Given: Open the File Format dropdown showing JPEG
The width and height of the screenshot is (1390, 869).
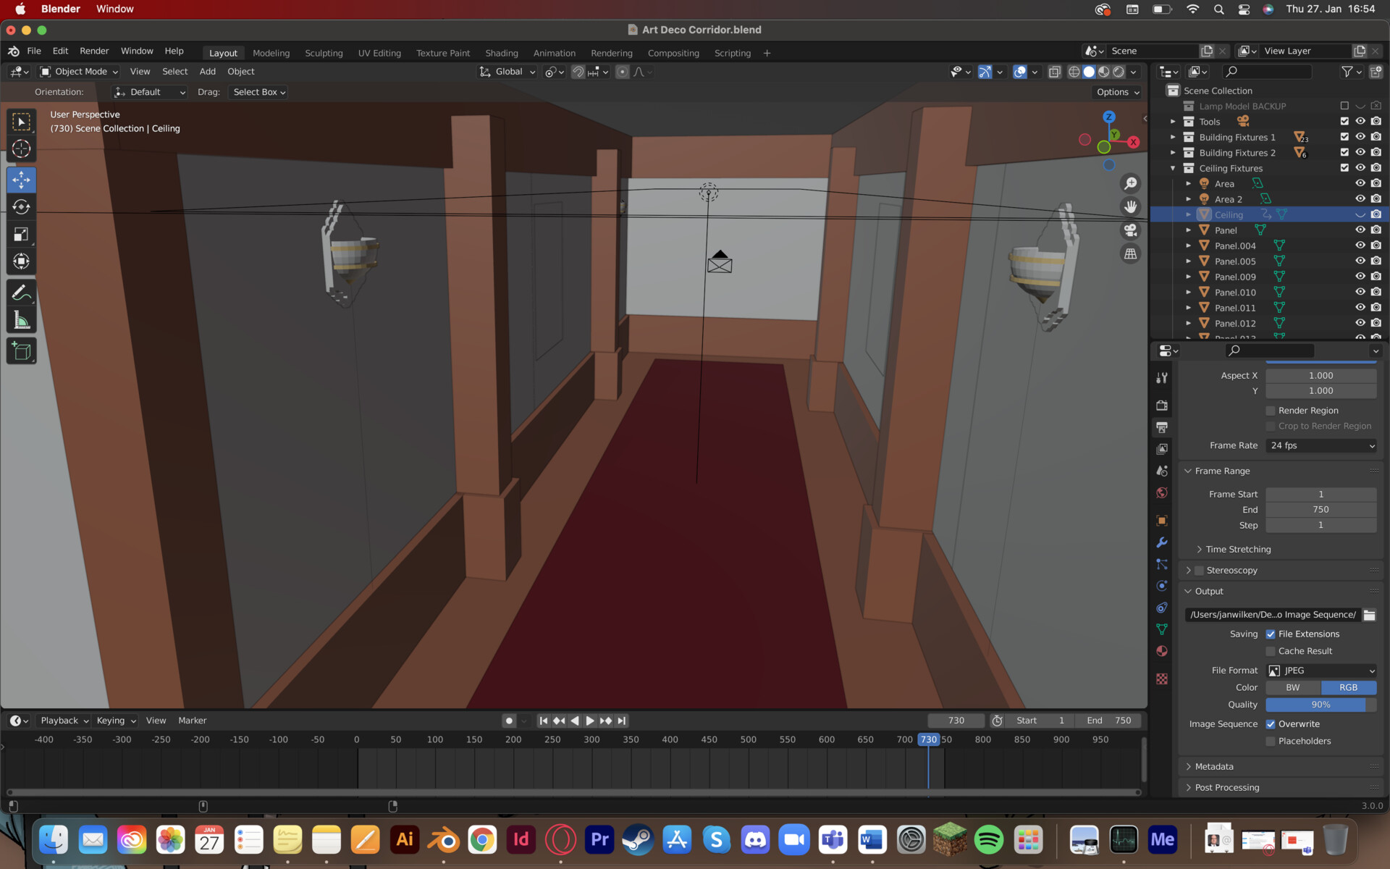Looking at the screenshot, I should (x=1320, y=670).
